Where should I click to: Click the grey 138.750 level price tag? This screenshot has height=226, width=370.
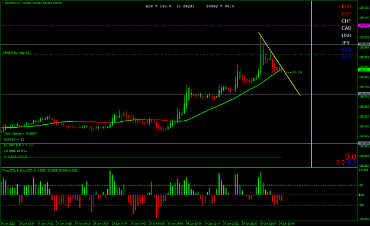(x=363, y=94)
